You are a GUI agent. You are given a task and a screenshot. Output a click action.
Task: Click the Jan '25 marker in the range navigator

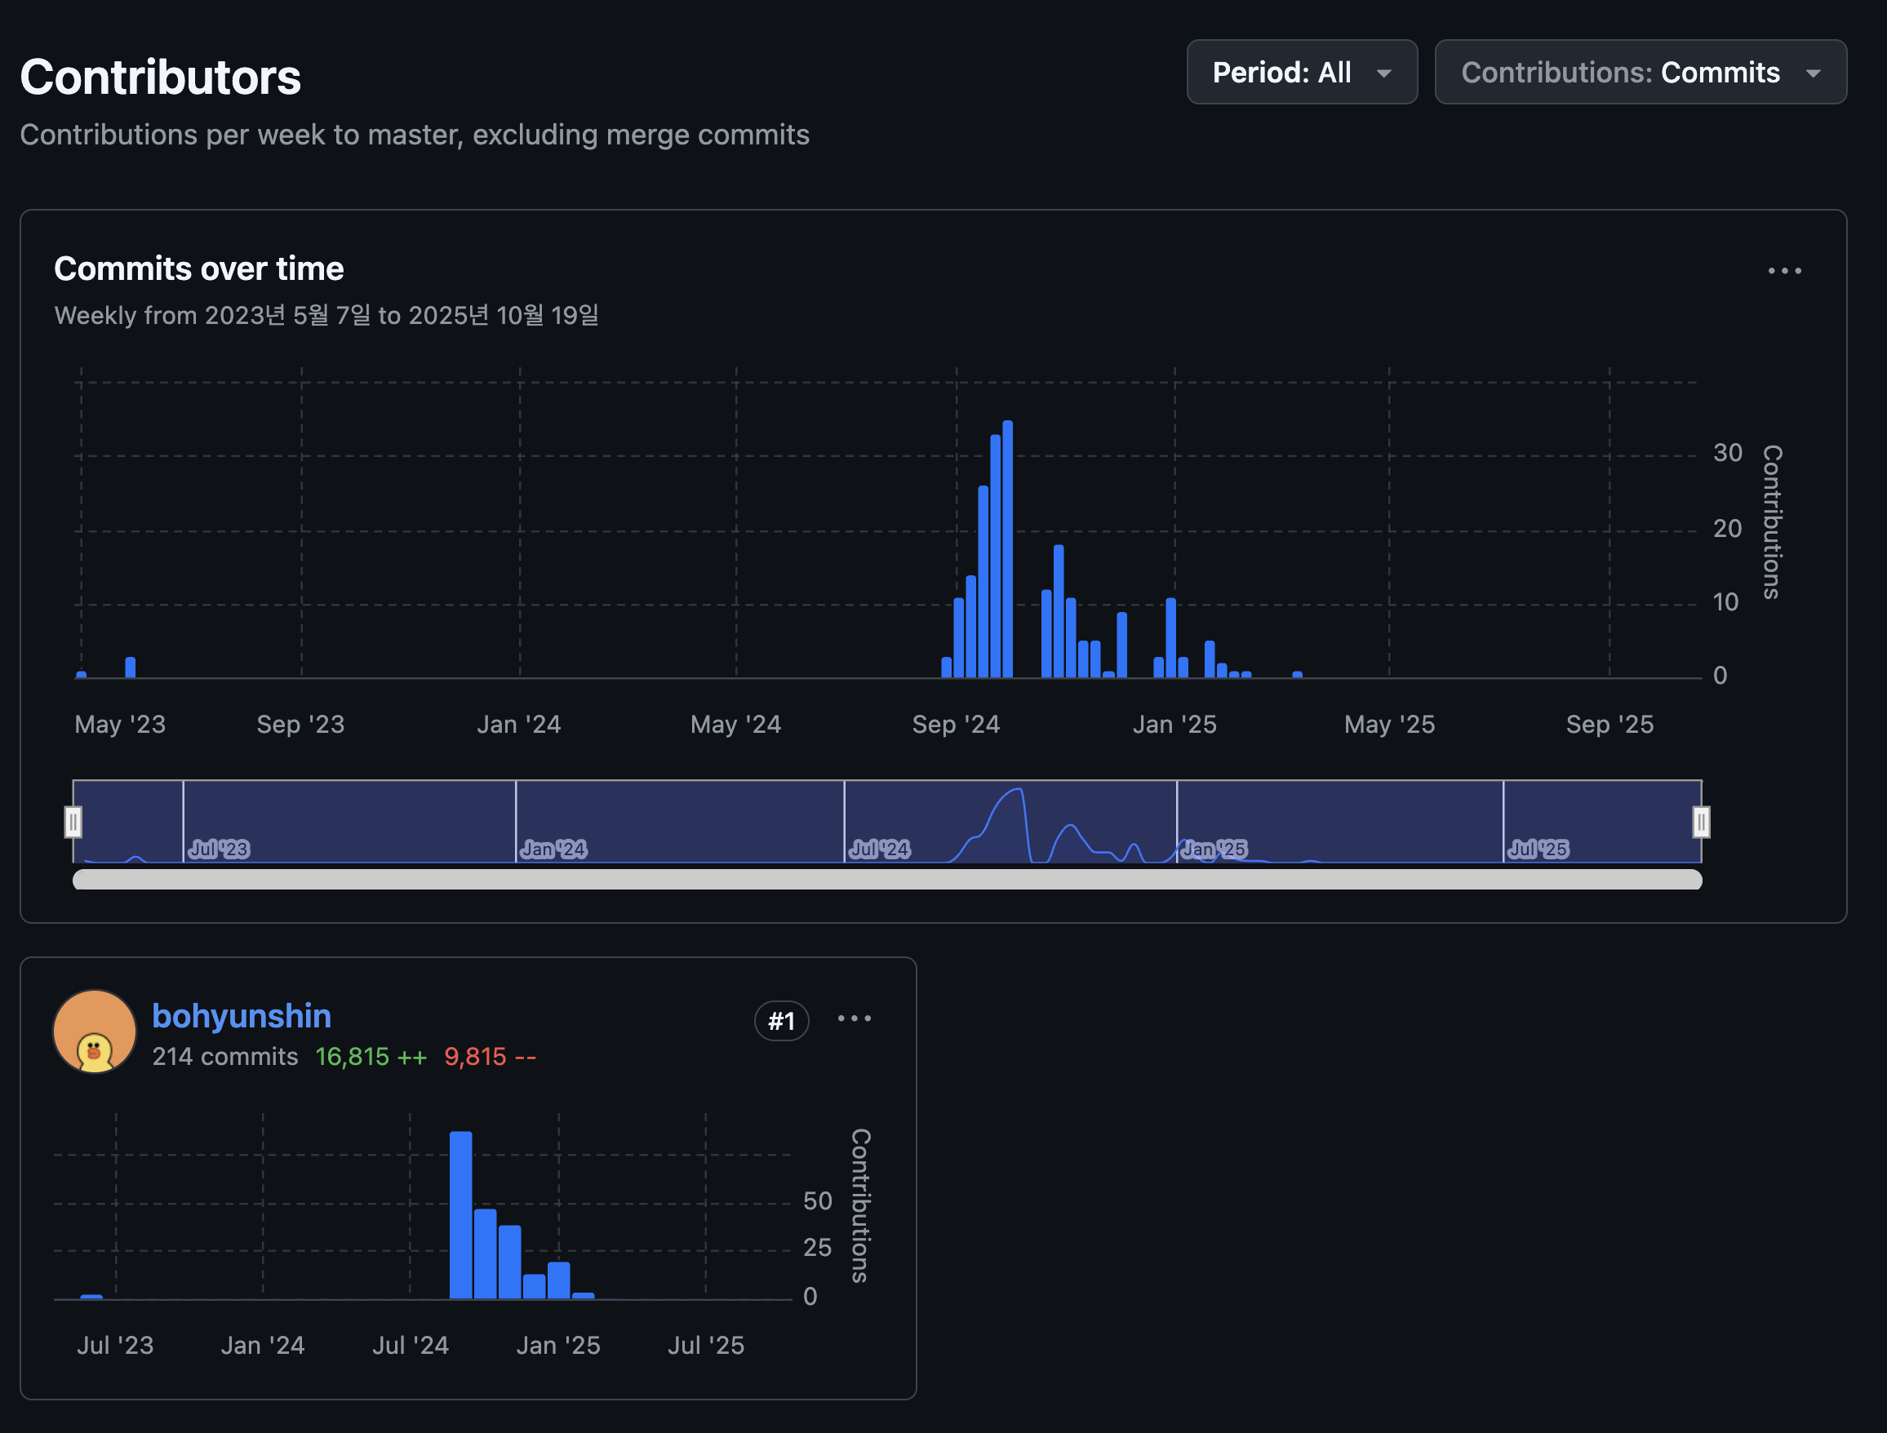point(1214,849)
